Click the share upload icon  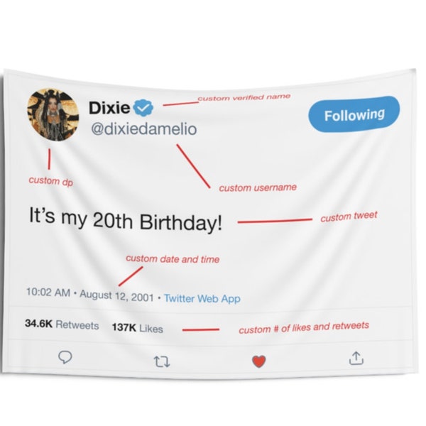tap(356, 358)
